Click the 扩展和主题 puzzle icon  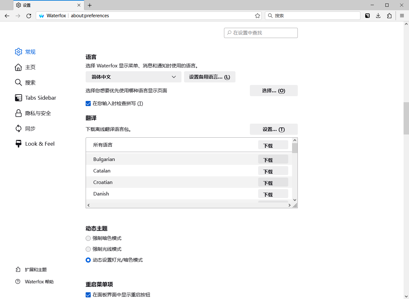[18, 270]
